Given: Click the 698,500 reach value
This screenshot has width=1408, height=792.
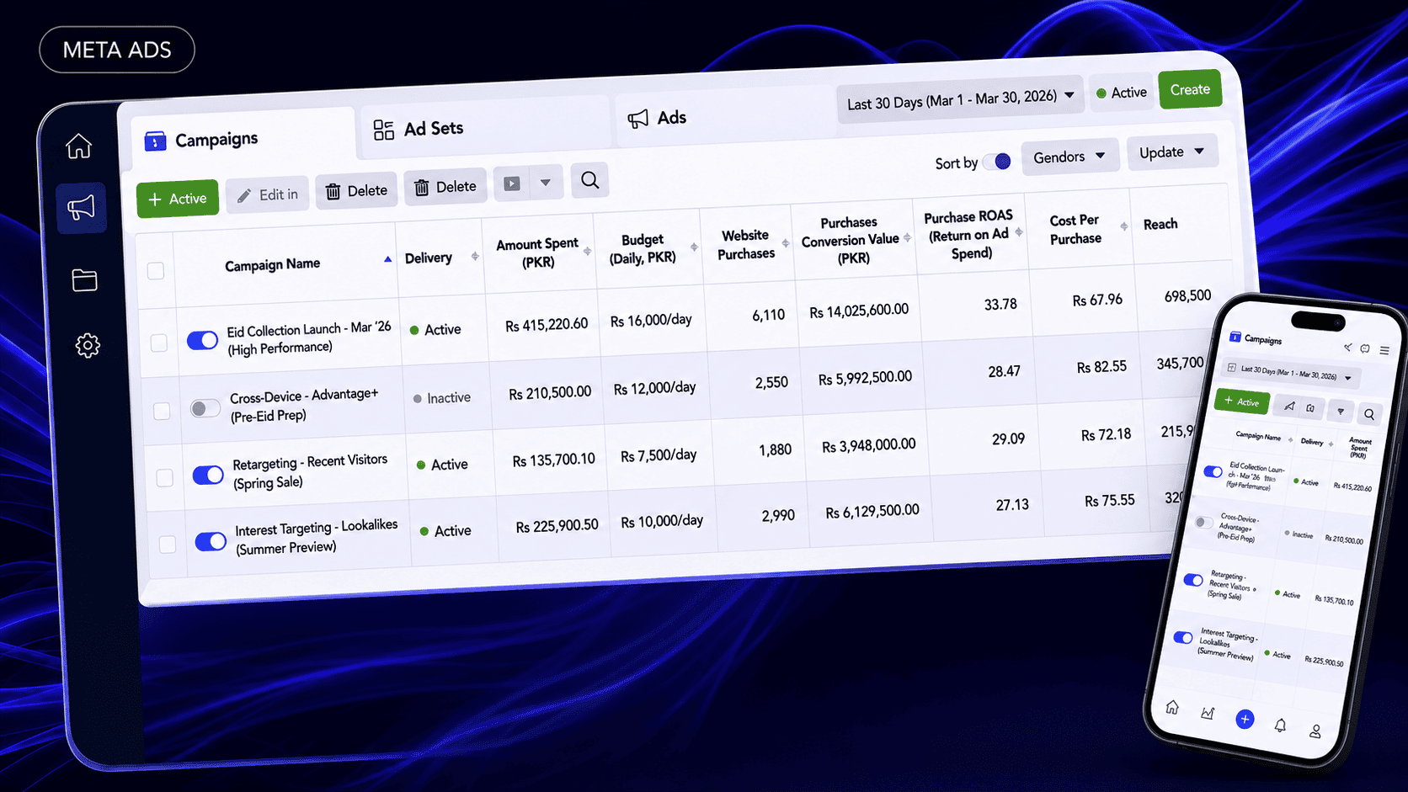Looking at the screenshot, I should 1187,296.
